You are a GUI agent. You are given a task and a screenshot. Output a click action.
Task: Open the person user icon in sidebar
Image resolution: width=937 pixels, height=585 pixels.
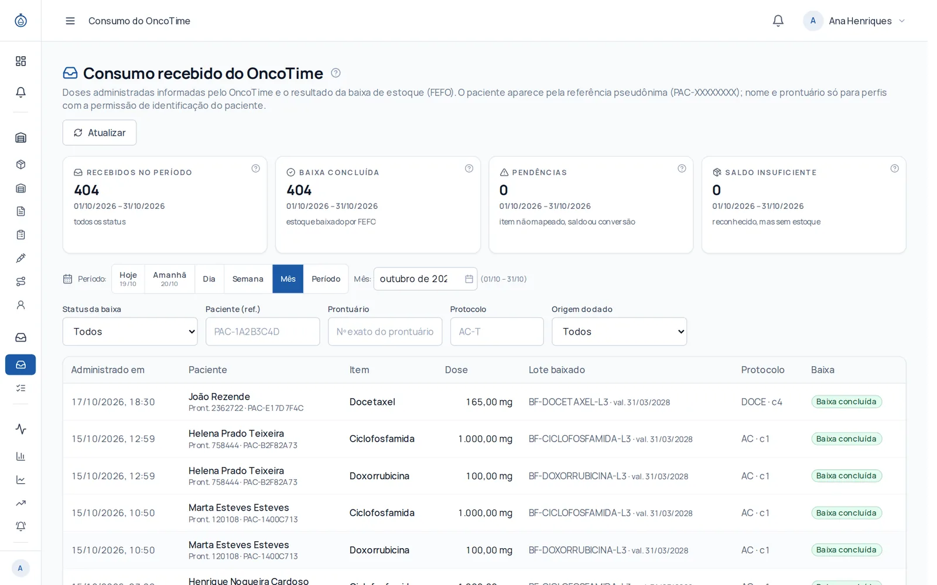pos(20,305)
